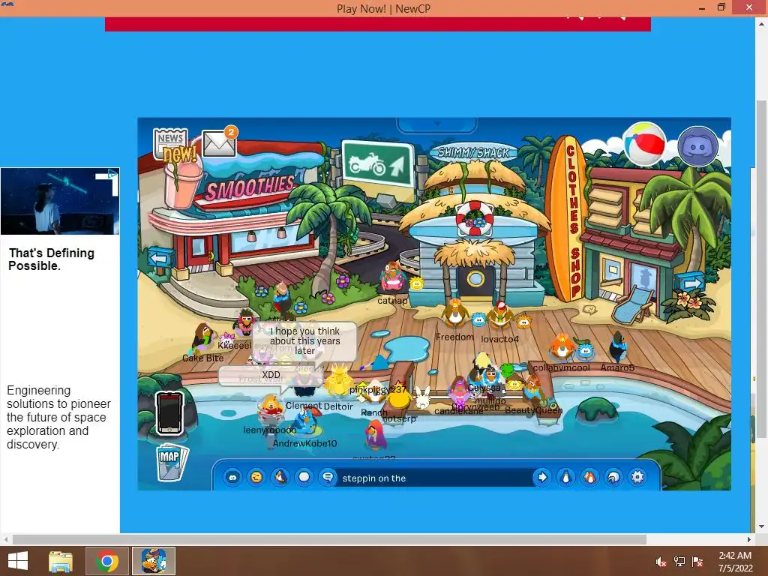Send the chat message with arrow button
Screen dimensions: 768x576
(x=541, y=477)
